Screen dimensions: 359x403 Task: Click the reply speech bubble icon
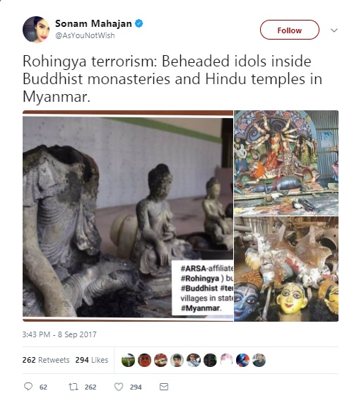coord(28,387)
